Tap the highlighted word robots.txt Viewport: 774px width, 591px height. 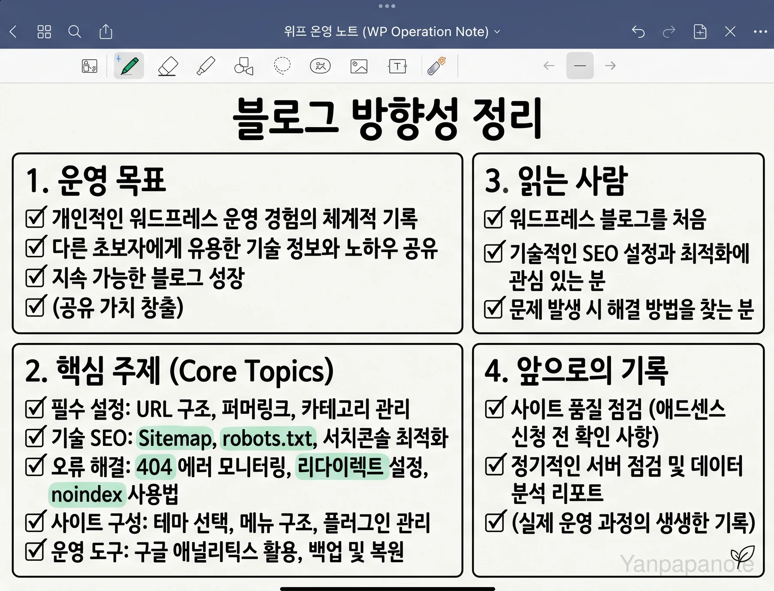pos(268,438)
